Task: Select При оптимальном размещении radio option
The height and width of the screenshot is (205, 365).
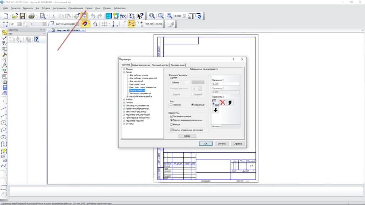Action: coord(171,120)
